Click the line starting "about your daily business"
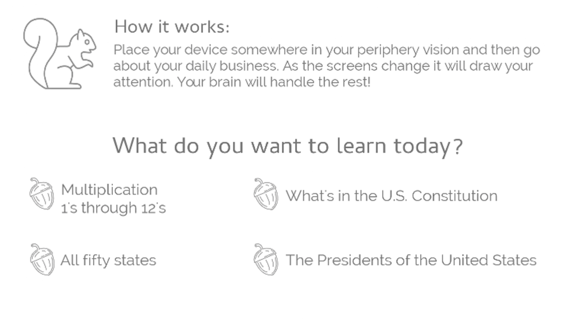572x321 pixels. click(x=323, y=66)
